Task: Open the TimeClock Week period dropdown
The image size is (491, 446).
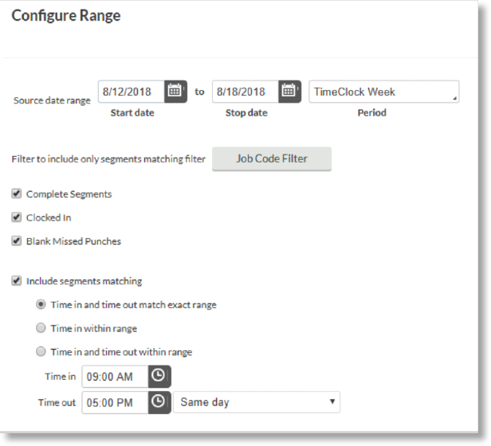Action: (x=384, y=92)
